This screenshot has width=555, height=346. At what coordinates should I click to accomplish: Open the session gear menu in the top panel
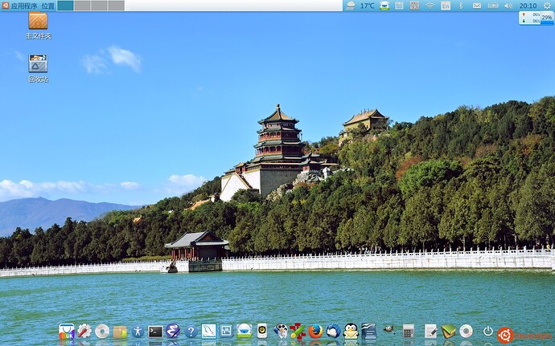(x=547, y=6)
